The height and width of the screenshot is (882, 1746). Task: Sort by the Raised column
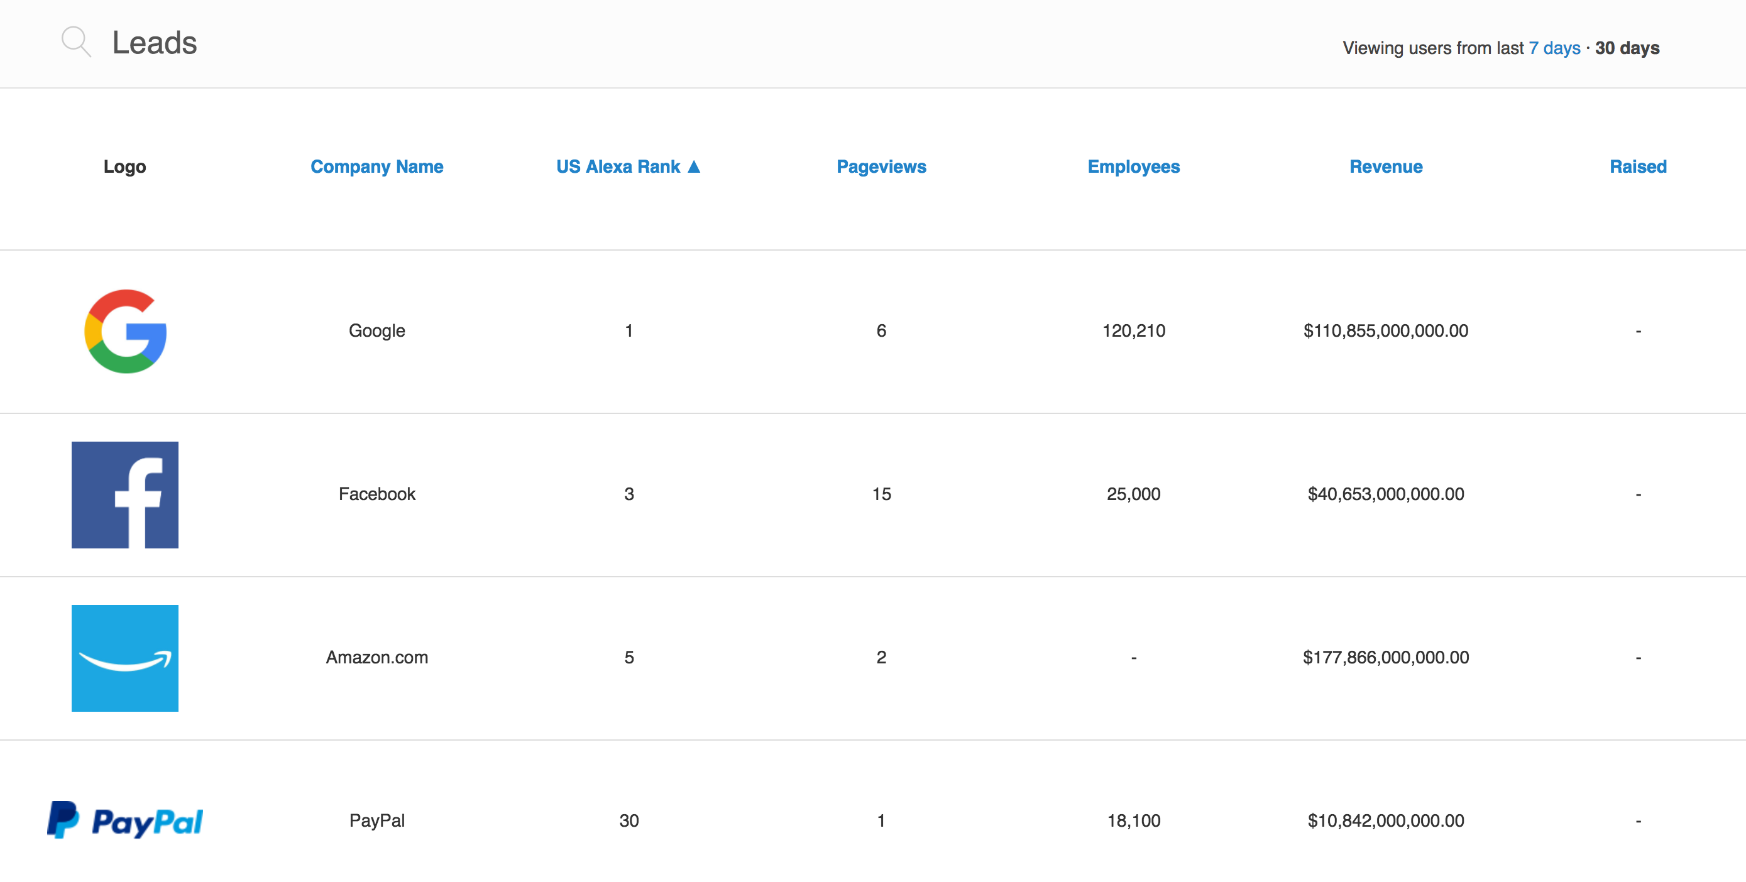tap(1637, 166)
